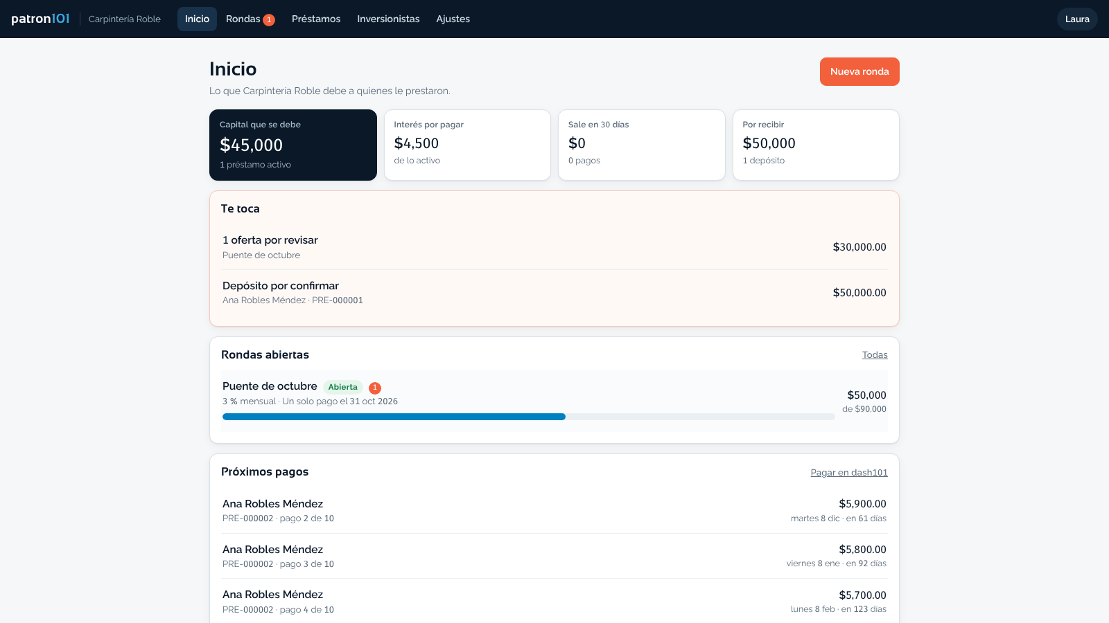1109x623 pixels.
Task: Open the $5,700.00 payment row
Action: [x=554, y=602]
